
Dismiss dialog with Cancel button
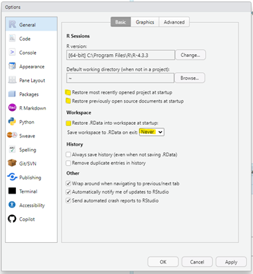tap(197, 262)
